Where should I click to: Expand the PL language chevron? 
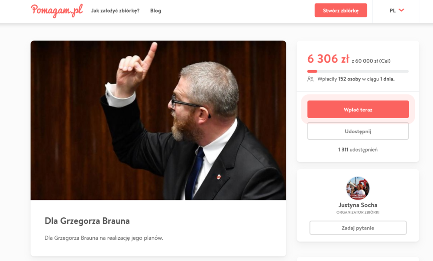click(x=401, y=10)
